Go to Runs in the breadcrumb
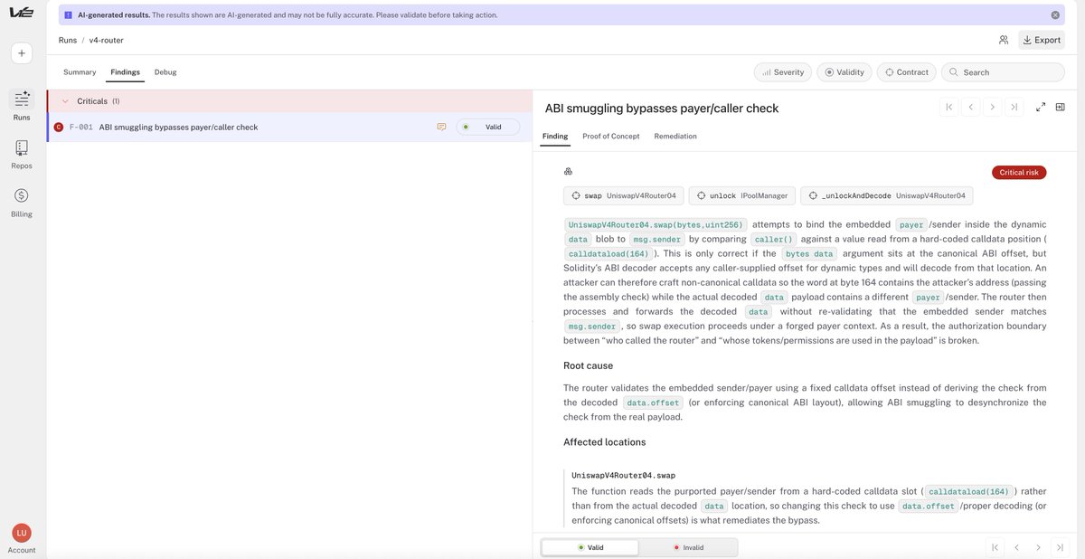Screen dimensions: 1085x559 click(68, 40)
